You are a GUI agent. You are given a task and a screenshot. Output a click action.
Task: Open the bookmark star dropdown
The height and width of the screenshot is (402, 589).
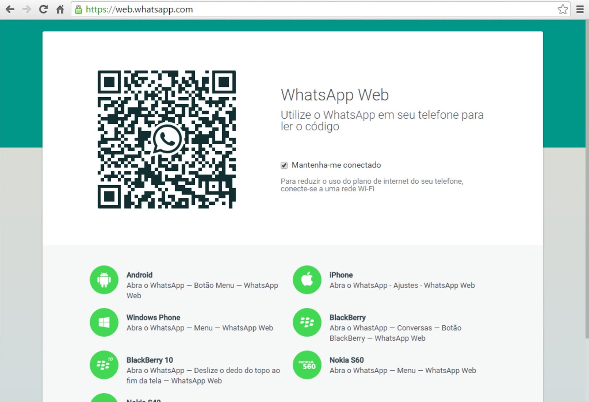(562, 9)
